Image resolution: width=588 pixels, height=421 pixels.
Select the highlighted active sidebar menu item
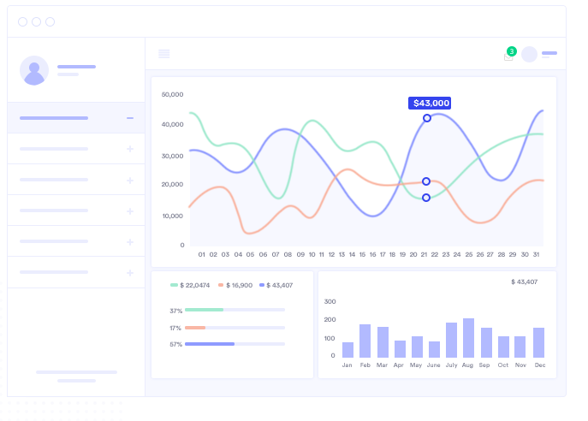click(x=76, y=118)
